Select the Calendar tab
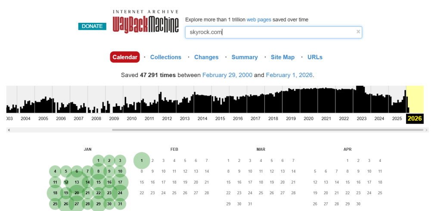Screen dimensions: 441x211 pyautogui.click(x=125, y=57)
